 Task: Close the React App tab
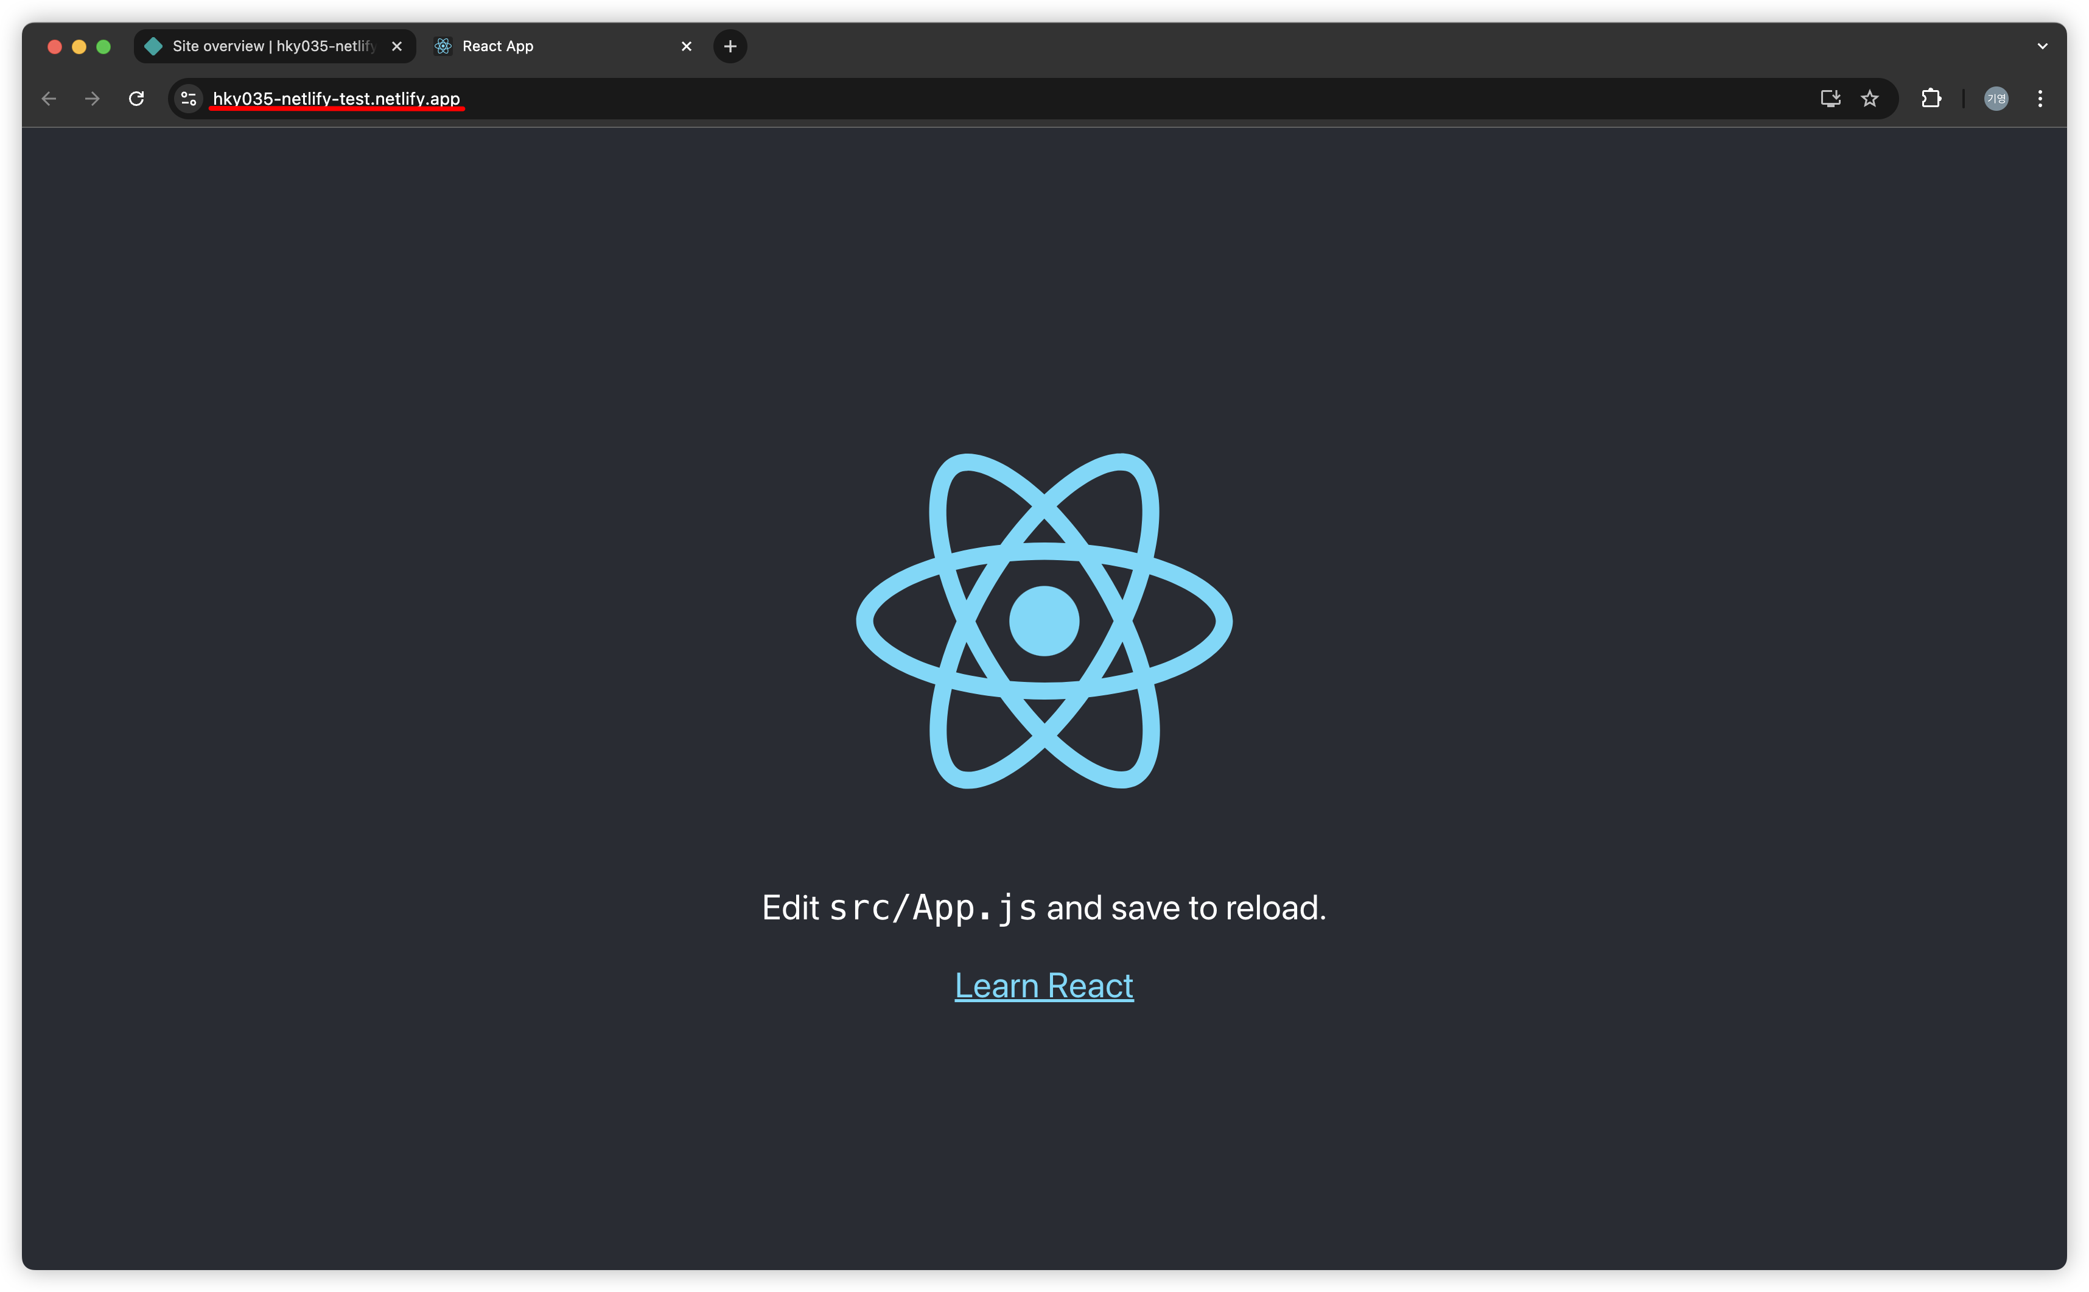687,46
